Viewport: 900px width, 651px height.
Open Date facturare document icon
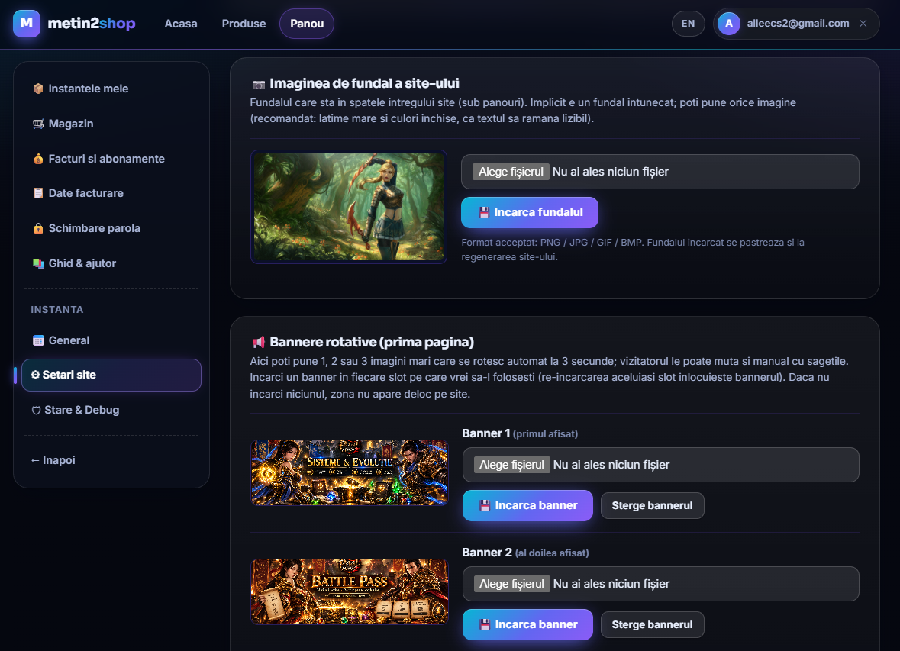(x=38, y=193)
